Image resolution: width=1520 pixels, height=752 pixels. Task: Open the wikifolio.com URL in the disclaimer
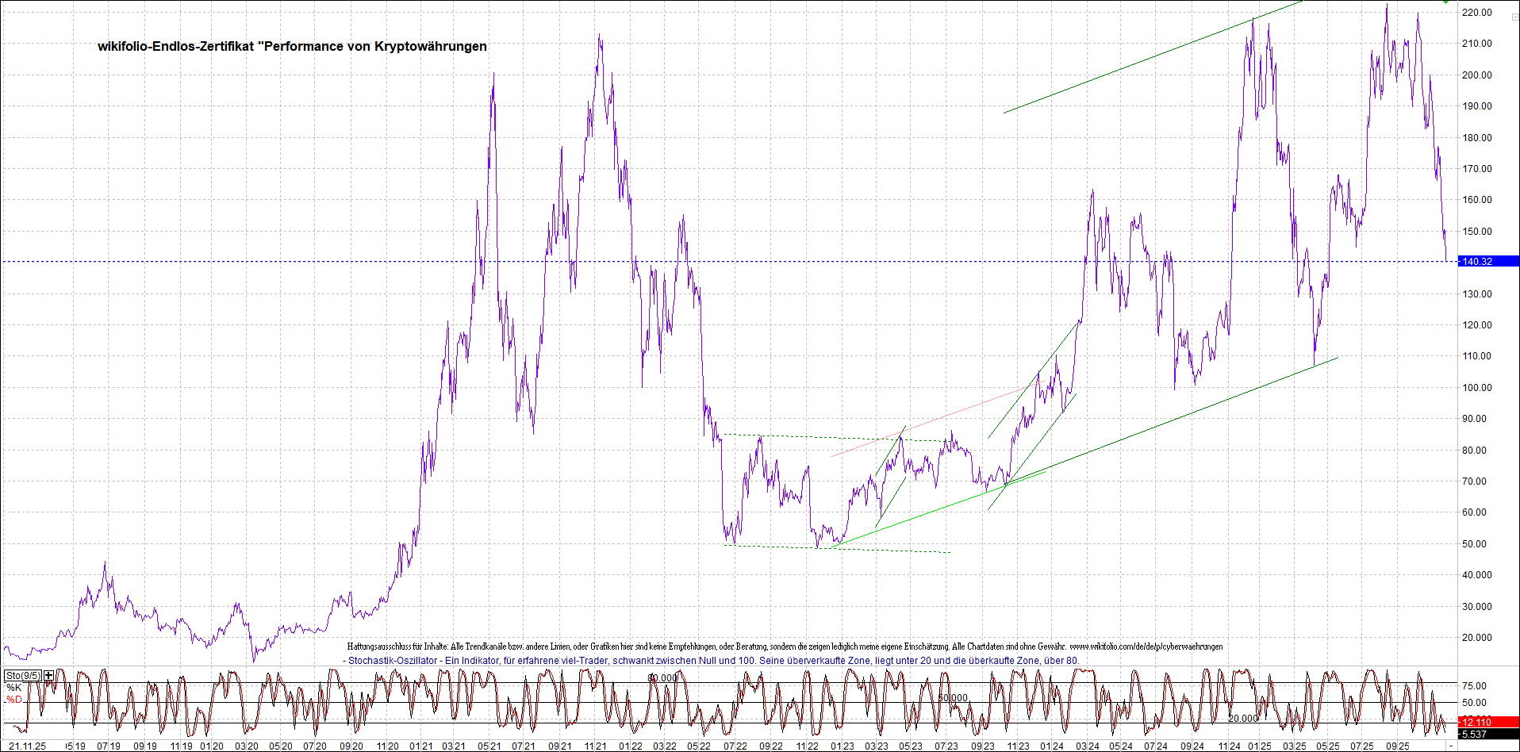(x=1146, y=647)
